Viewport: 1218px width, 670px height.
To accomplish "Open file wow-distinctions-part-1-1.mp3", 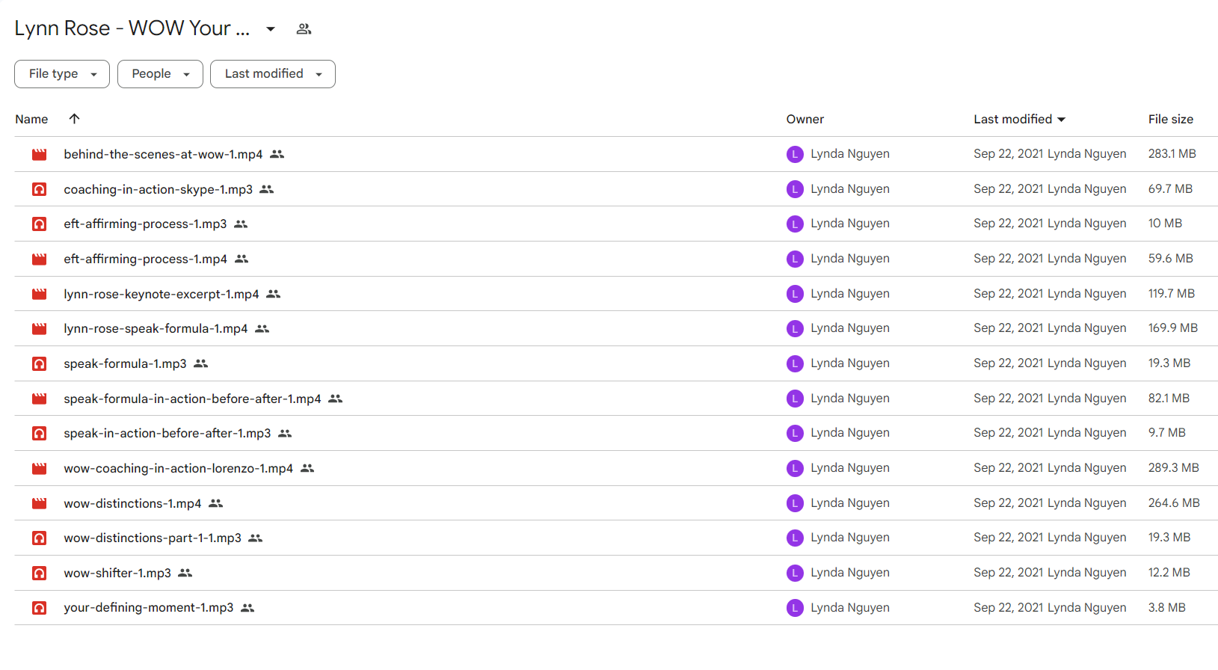I will (x=153, y=538).
